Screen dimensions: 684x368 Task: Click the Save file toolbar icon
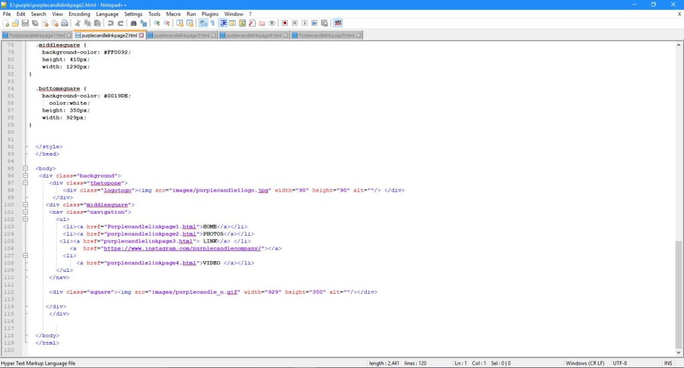tap(25, 23)
